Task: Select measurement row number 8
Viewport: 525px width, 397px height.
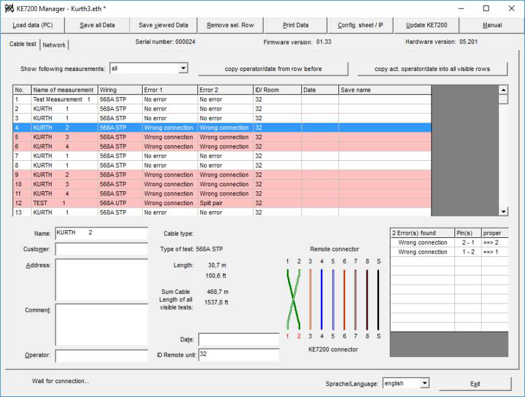Action: pos(222,165)
